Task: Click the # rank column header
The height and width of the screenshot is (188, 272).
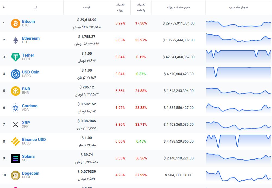Action: click(x=4, y=7)
